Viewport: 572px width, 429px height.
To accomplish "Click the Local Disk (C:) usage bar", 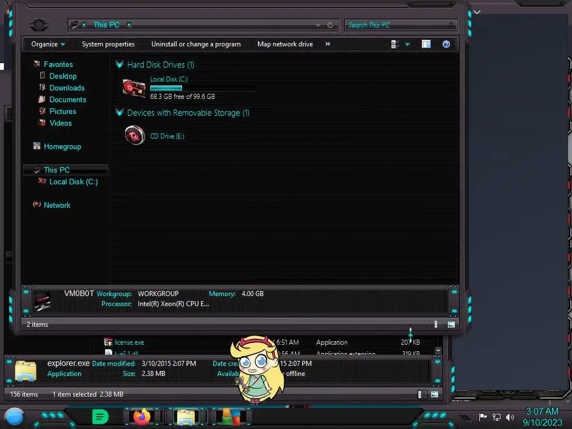I will (x=166, y=88).
